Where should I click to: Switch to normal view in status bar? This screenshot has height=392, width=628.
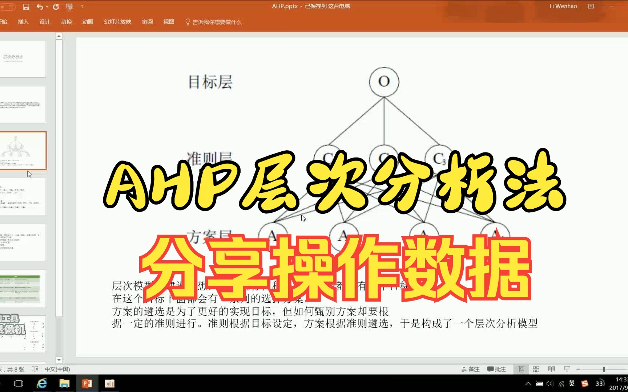click(521, 369)
